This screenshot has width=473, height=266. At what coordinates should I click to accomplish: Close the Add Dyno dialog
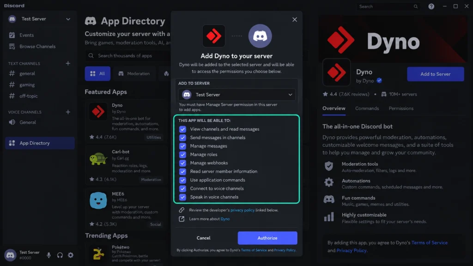(295, 19)
